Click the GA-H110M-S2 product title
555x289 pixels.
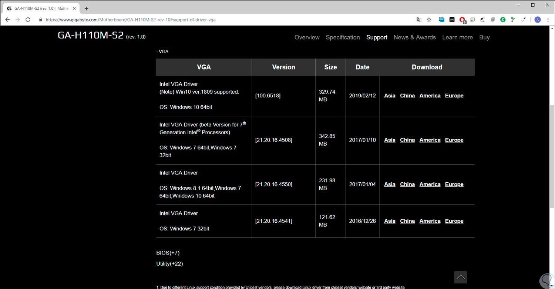click(91, 35)
